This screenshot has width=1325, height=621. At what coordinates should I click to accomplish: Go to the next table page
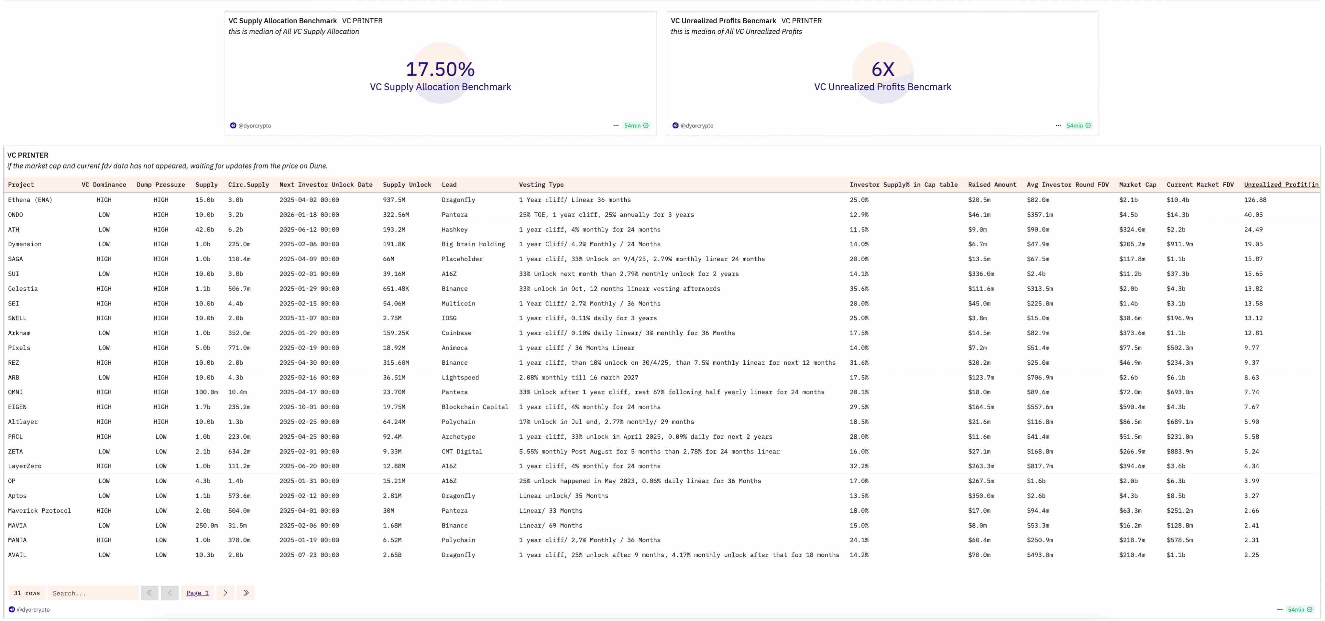pyautogui.click(x=225, y=593)
